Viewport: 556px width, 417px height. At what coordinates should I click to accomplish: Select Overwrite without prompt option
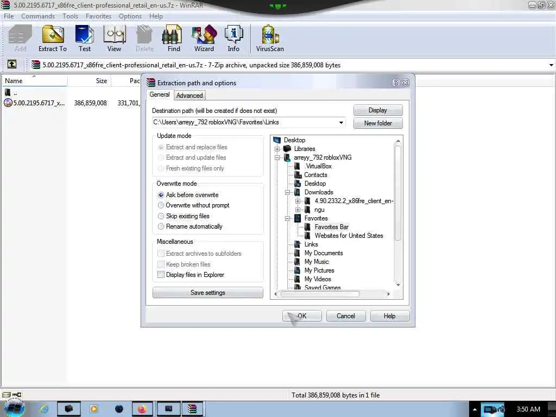pos(161,205)
